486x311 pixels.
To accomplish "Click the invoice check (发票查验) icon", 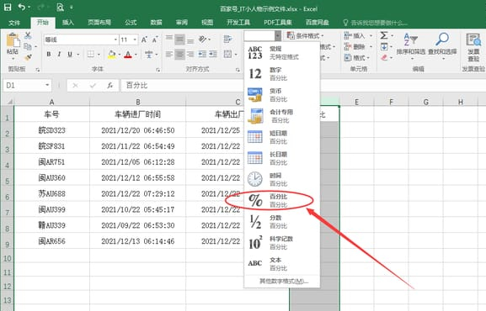I will 473,46.
